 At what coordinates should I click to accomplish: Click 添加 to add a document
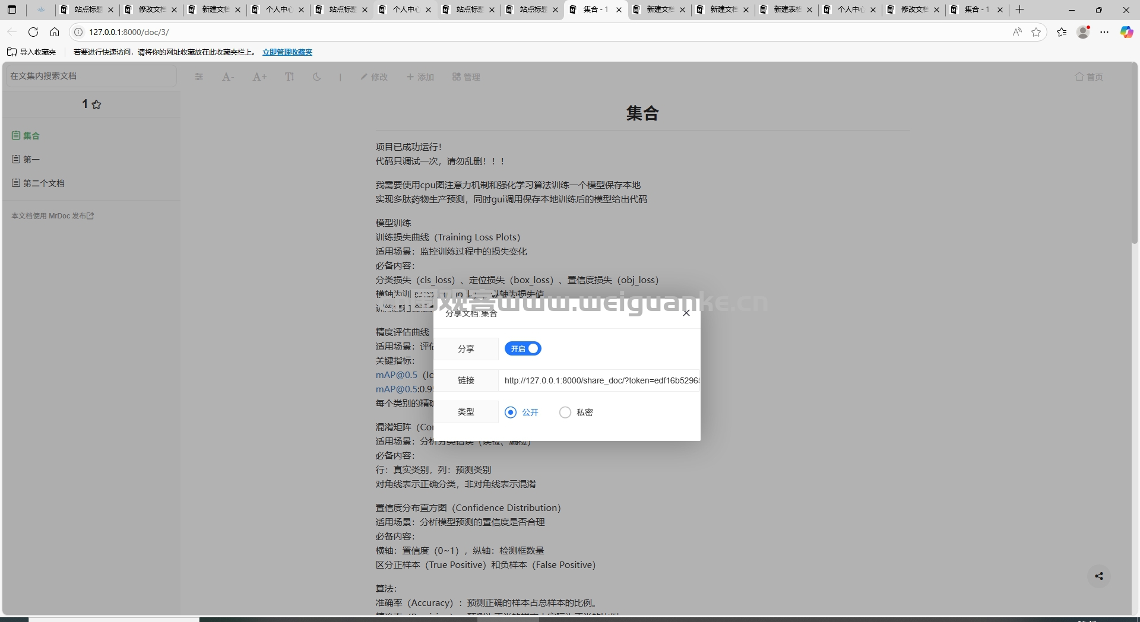420,77
